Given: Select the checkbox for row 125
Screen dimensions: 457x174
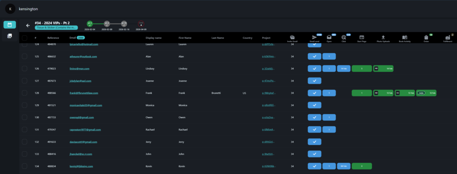Looking at the screenshot, I should tap(25, 56).
